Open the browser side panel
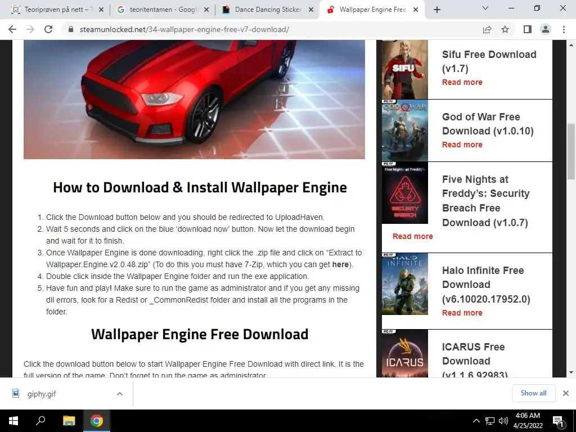Screen dimensions: 576x432 [x=528, y=29]
